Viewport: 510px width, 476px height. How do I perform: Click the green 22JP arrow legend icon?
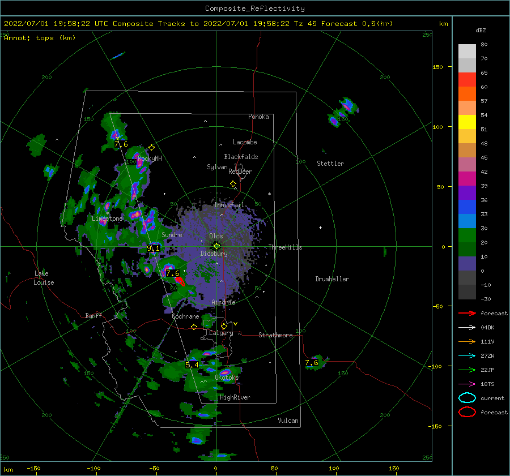click(467, 370)
